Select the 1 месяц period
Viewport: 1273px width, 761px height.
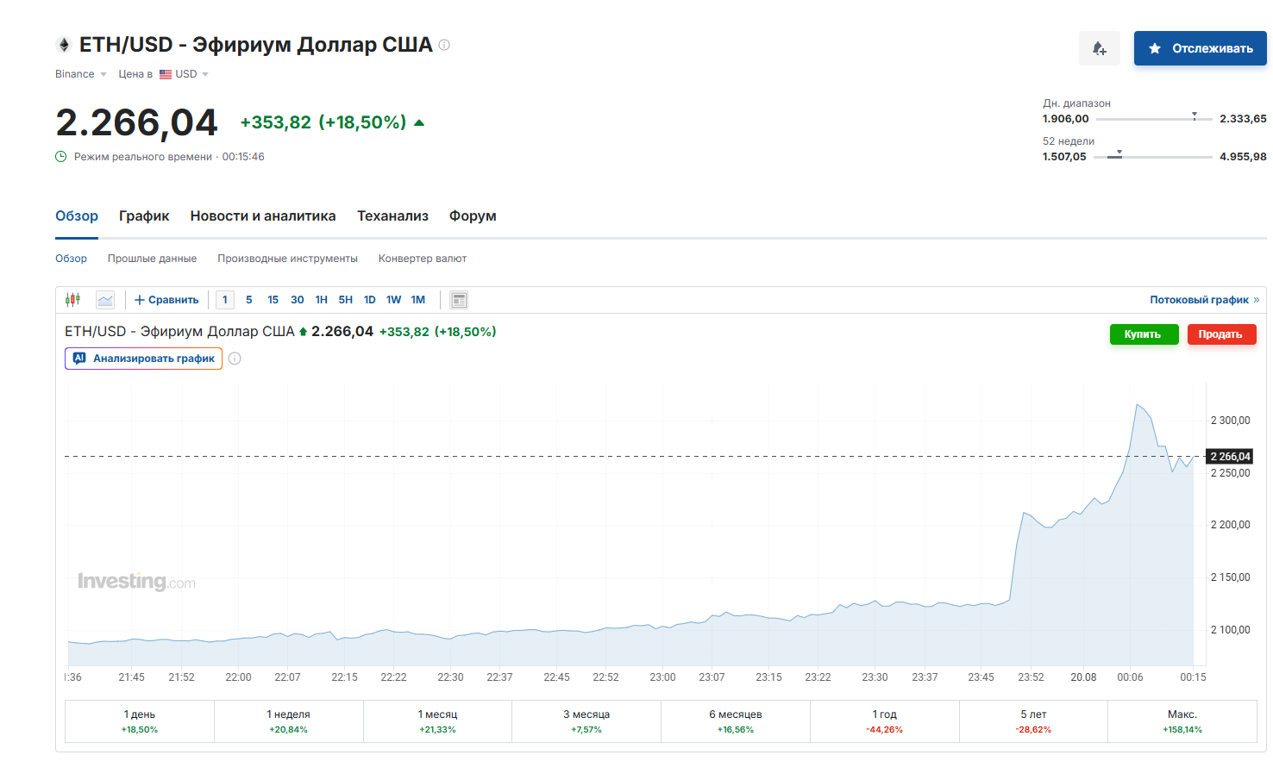pyautogui.click(x=437, y=721)
